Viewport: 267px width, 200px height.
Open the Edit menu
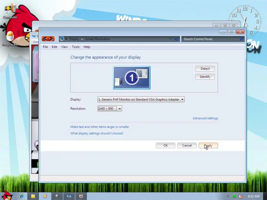pos(54,47)
